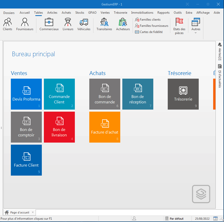The image size is (224, 222).
Task: Click the calendar icon in status bar
Action: [x=215, y=218]
